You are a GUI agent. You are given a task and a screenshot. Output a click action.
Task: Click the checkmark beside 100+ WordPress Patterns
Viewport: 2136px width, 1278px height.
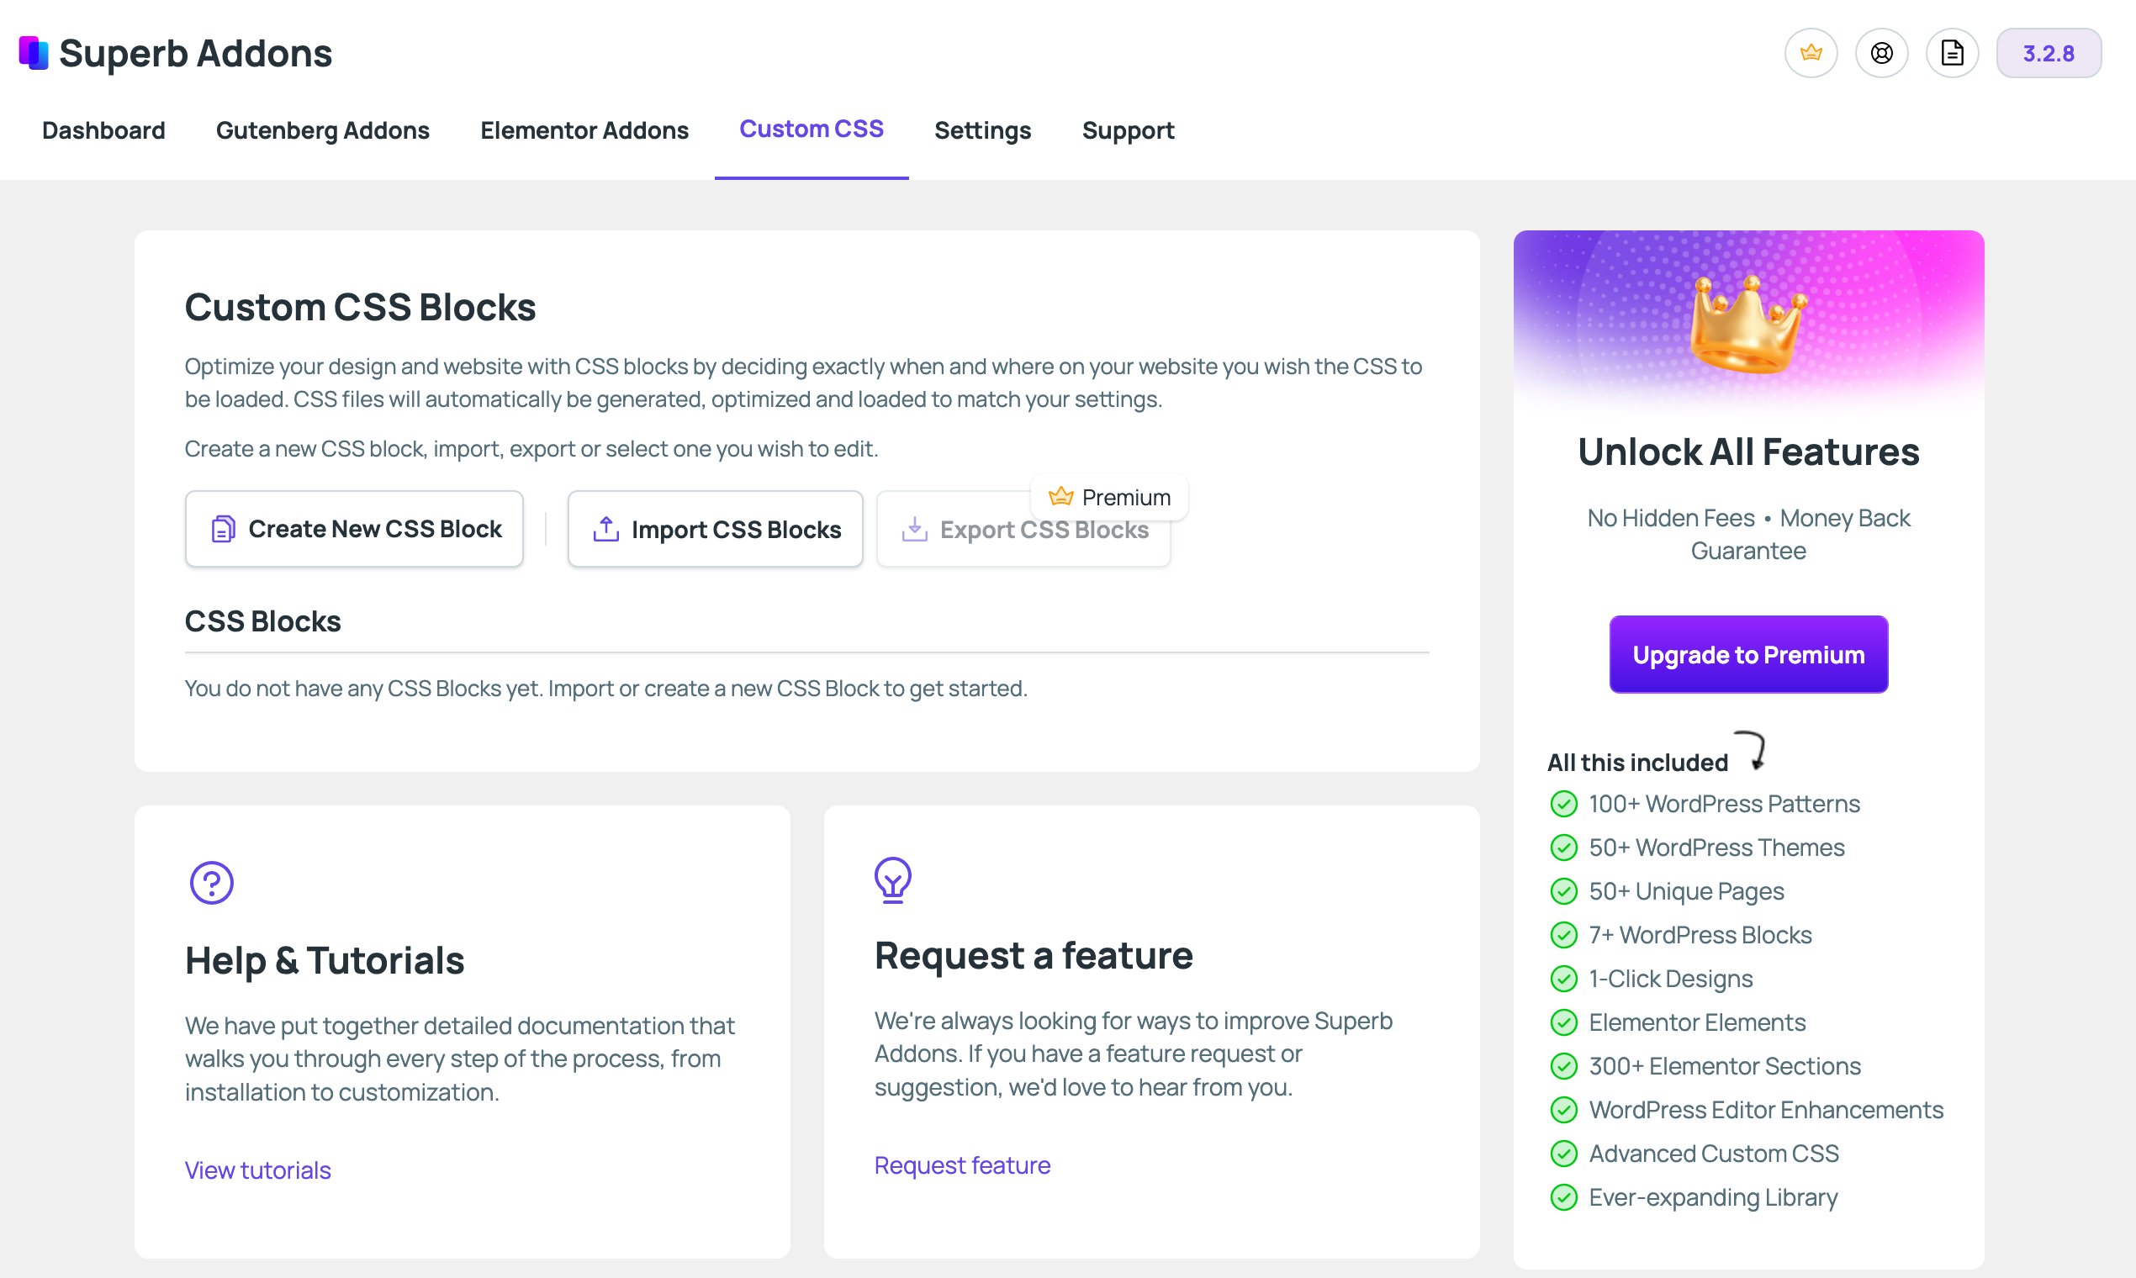tap(1562, 804)
